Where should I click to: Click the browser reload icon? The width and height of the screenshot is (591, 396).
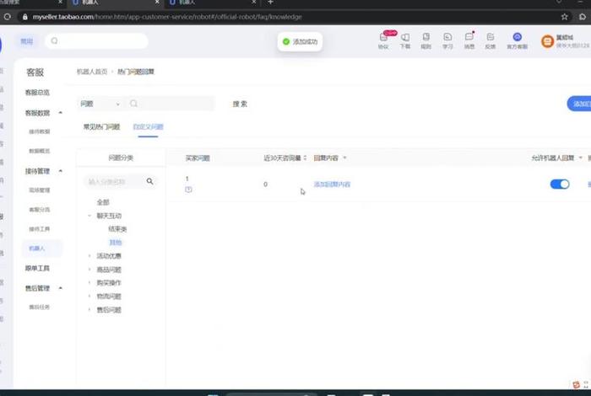(7, 17)
